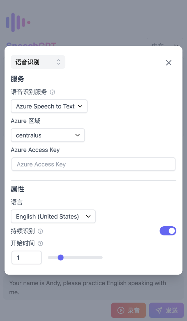Click the SpeechGPT waveform logo
187x321 pixels.
pyautogui.click(x=18, y=22)
